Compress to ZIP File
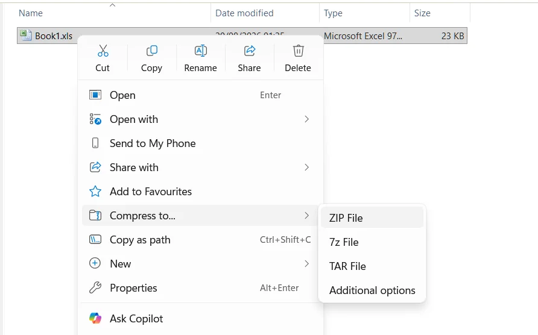Viewport: 538px width, 335px height. point(372,218)
